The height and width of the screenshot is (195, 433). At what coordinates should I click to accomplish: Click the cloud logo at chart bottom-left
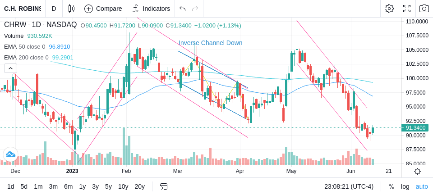[x=10, y=154]
